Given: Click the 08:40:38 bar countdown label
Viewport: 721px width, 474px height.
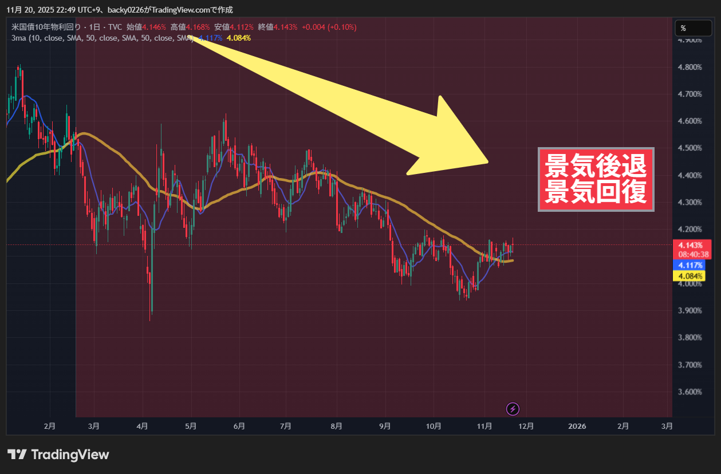Looking at the screenshot, I should tap(694, 254).
